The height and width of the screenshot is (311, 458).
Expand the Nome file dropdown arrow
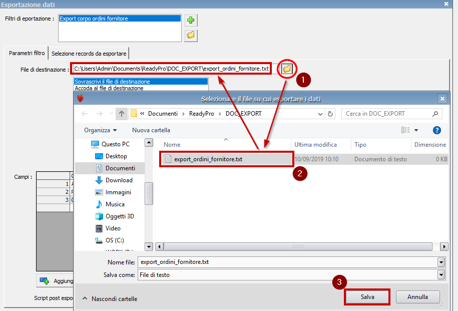click(440, 262)
